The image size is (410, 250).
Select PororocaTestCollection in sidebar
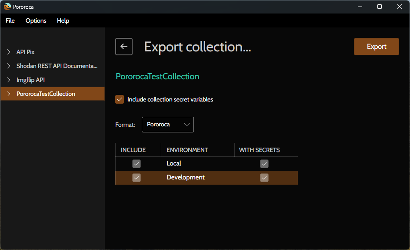(53, 94)
